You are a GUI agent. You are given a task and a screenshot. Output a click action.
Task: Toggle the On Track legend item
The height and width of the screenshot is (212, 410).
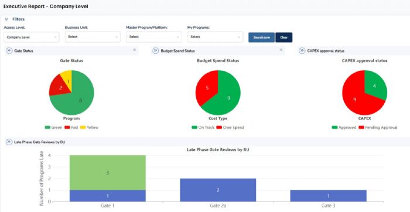point(203,128)
